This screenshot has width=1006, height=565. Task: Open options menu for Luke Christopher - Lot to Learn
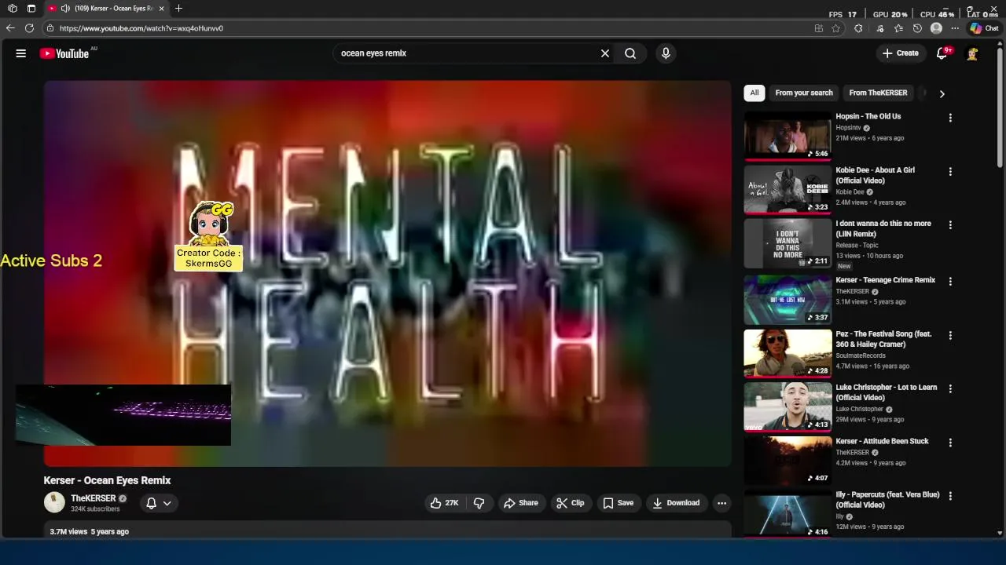[950, 388]
